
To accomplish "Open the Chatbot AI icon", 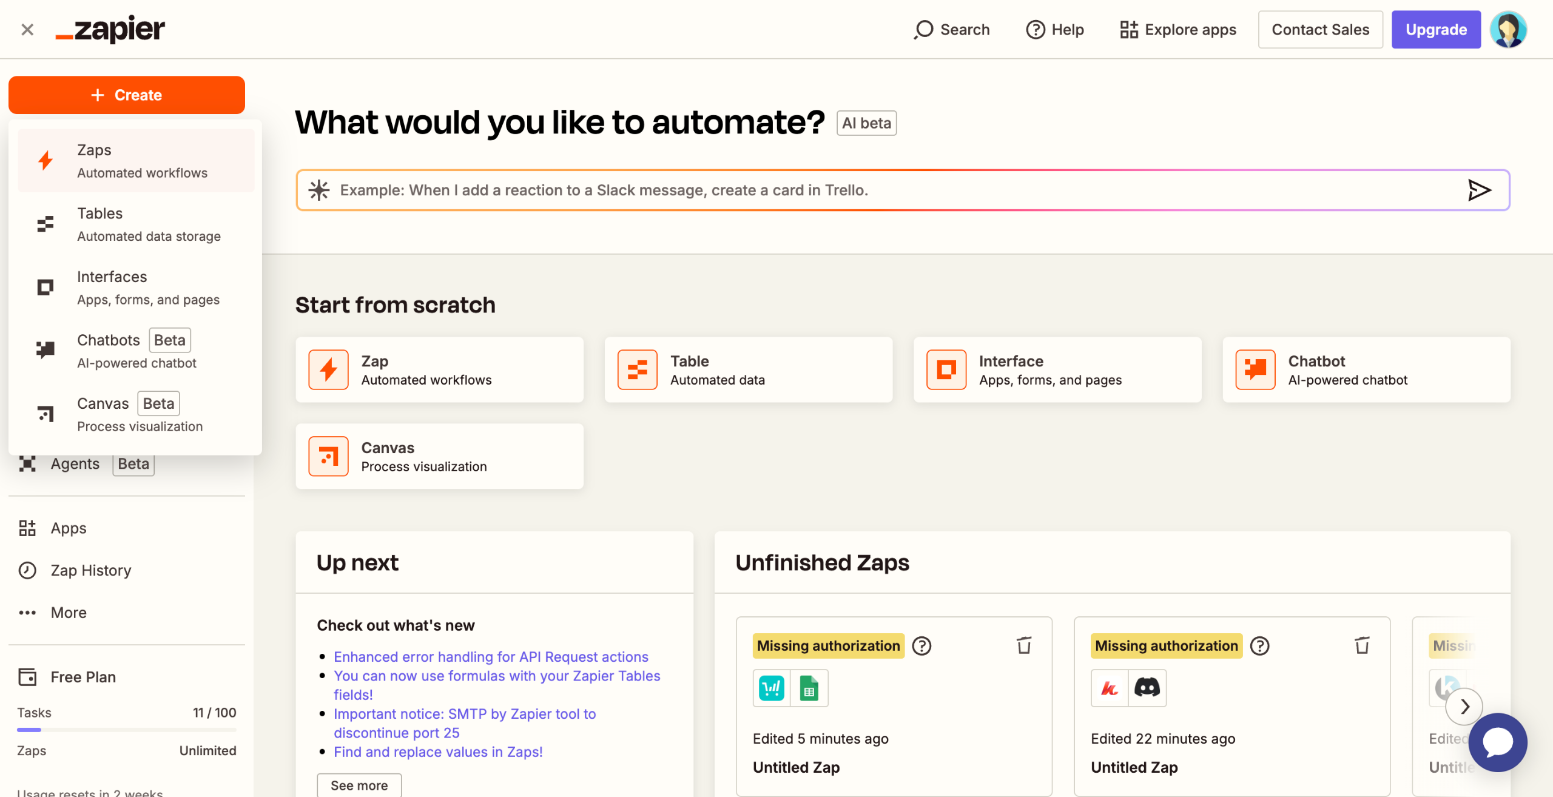I will coord(1255,369).
